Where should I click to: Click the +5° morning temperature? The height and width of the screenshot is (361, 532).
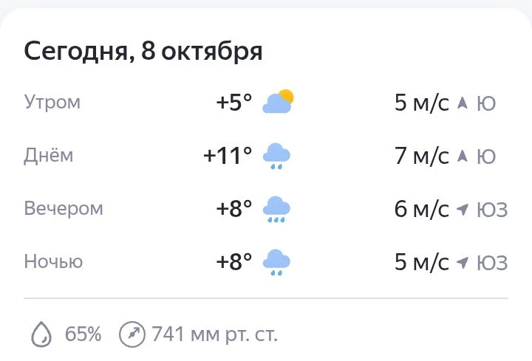pos(234,103)
